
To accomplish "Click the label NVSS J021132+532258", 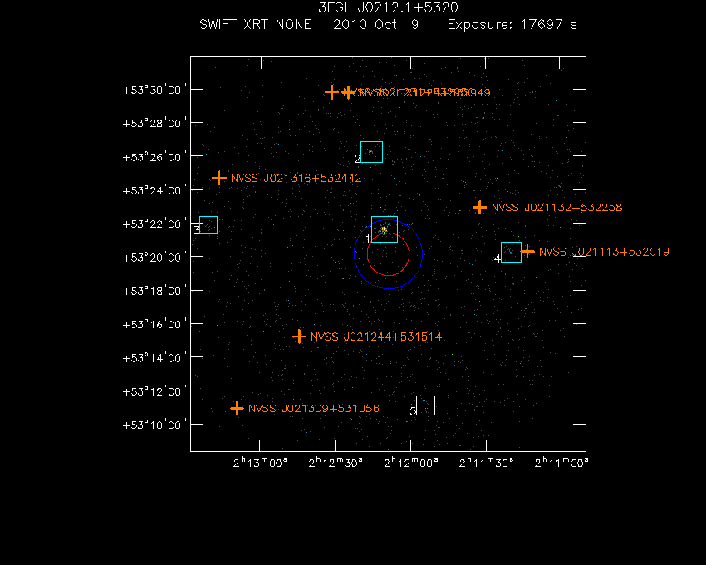I will pos(557,207).
